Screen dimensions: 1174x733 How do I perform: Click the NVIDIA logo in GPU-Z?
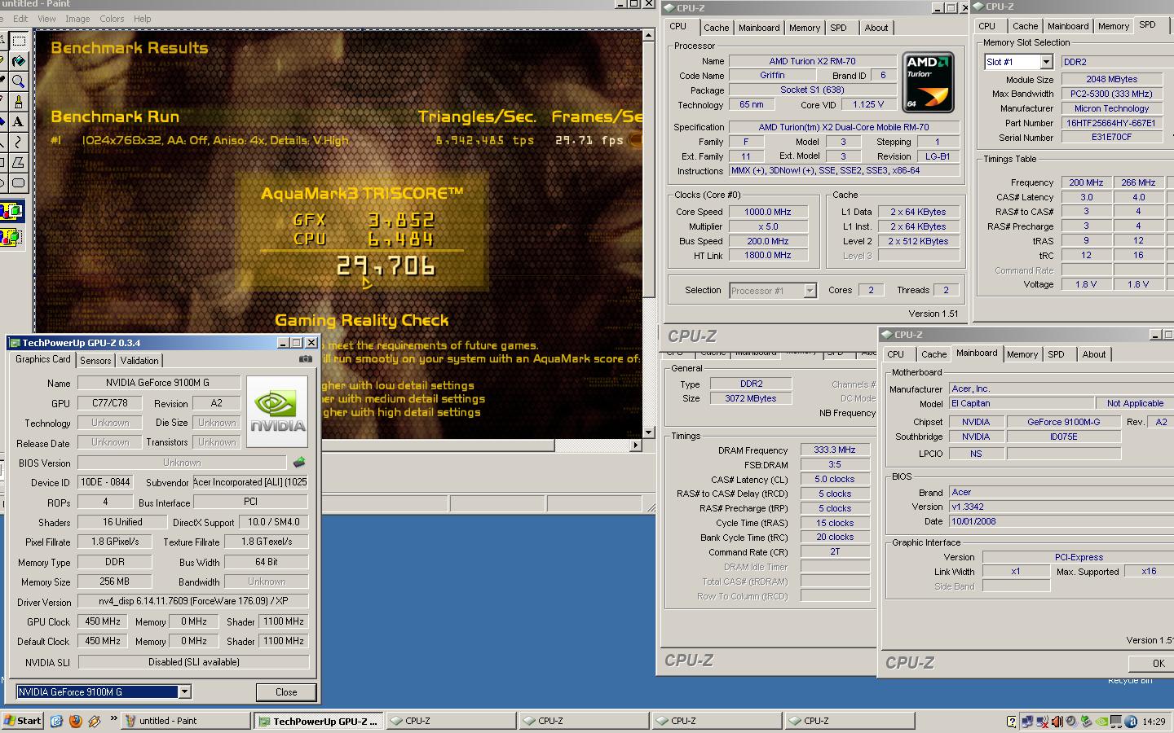(277, 411)
